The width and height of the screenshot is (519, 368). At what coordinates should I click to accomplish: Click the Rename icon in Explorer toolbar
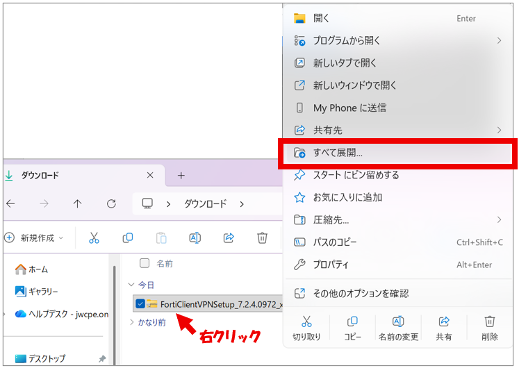point(195,237)
